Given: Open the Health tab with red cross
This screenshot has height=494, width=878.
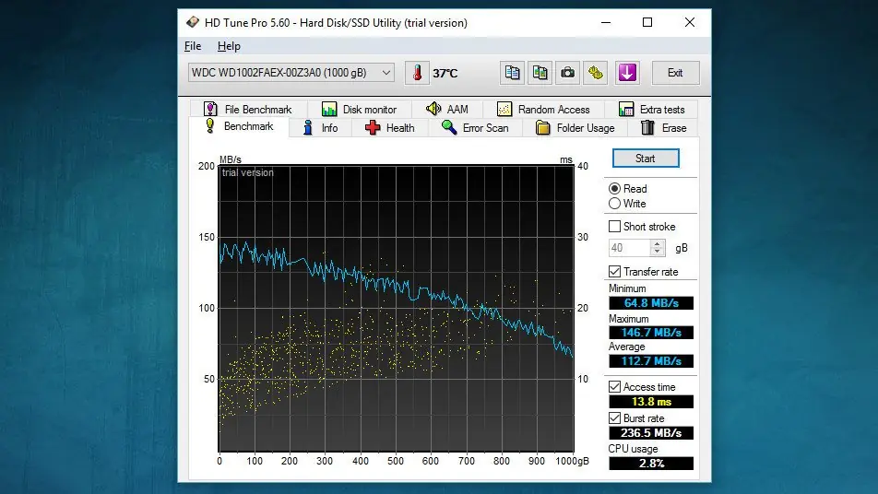Looking at the screenshot, I should (x=389, y=128).
